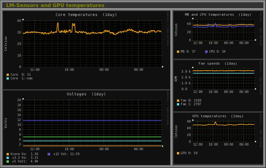Click the blue +12 V line in Voltages plot
Image resolution: width=266 pixels, height=168 pixels.
pos(92,121)
